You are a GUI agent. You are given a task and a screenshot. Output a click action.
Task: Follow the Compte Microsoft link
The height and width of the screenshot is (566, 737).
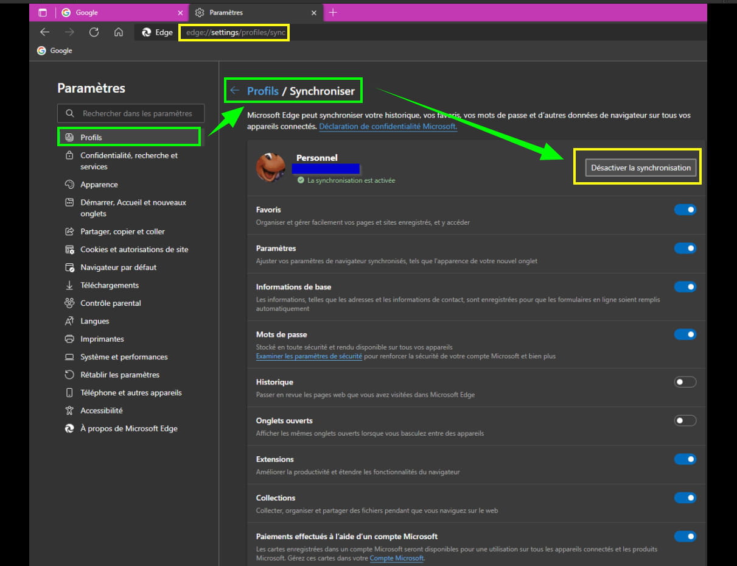tap(396, 558)
